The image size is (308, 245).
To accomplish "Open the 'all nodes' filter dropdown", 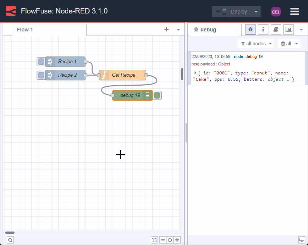I will [x=256, y=43].
